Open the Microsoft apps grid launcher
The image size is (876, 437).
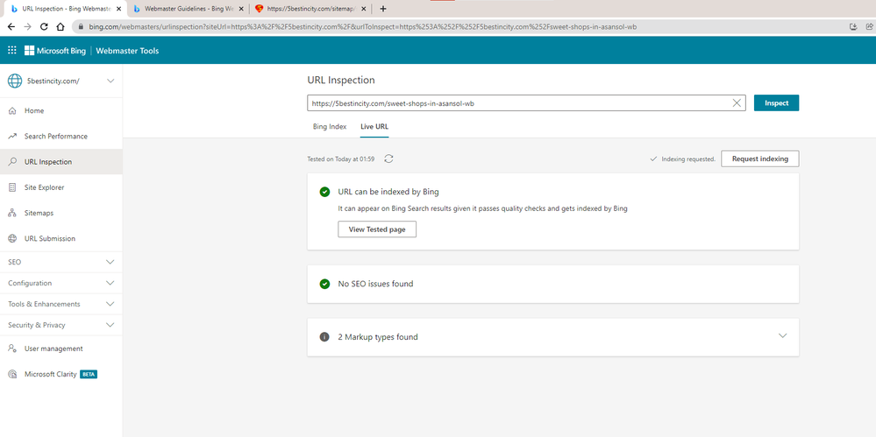pyautogui.click(x=11, y=51)
